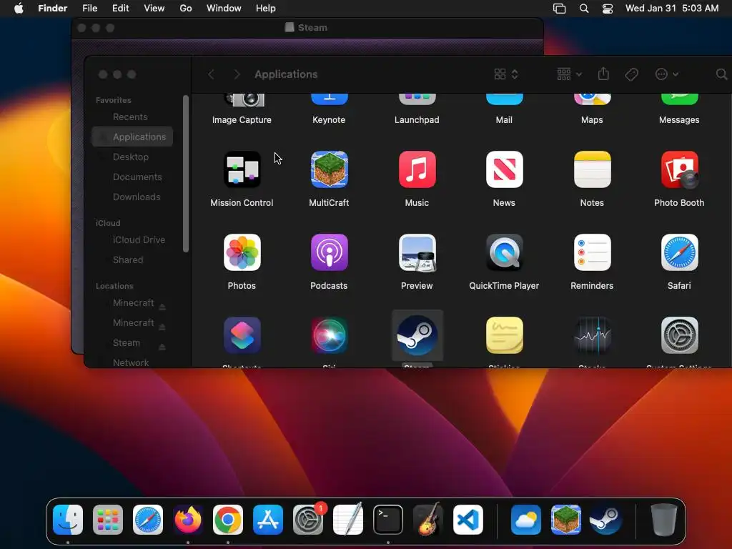
Task: Open Launchpad from the Dock
Action: 108,520
